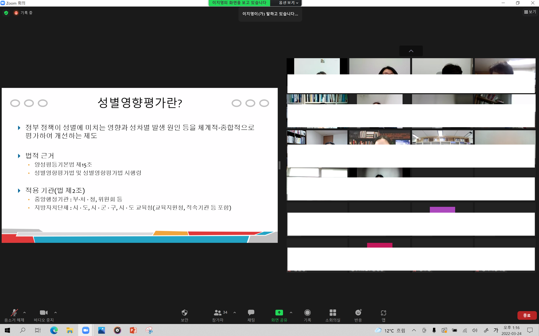The image size is (539, 336).
Task: Open 옵션 보기 dropdown at top
Action: [287, 3]
